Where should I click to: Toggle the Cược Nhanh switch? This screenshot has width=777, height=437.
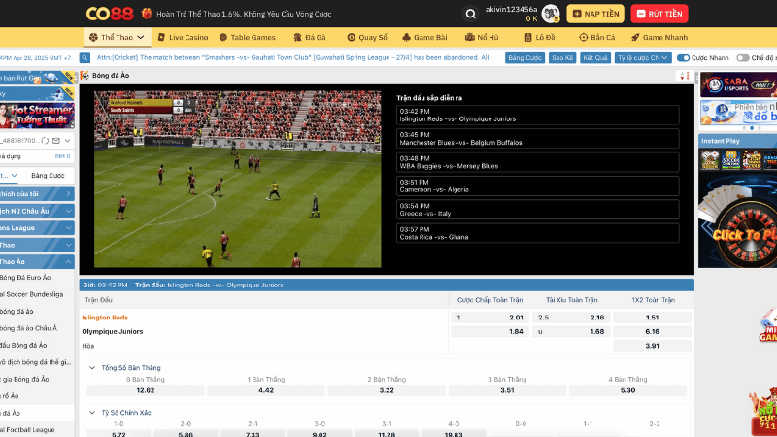(x=684, y=58)
